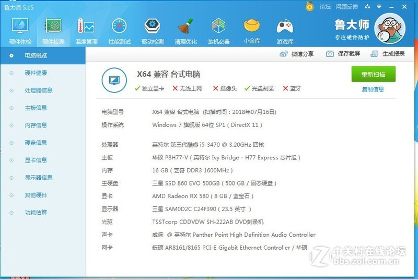
Task: Select the AMD Radeon RX 580 text
Action: [203, 196]
